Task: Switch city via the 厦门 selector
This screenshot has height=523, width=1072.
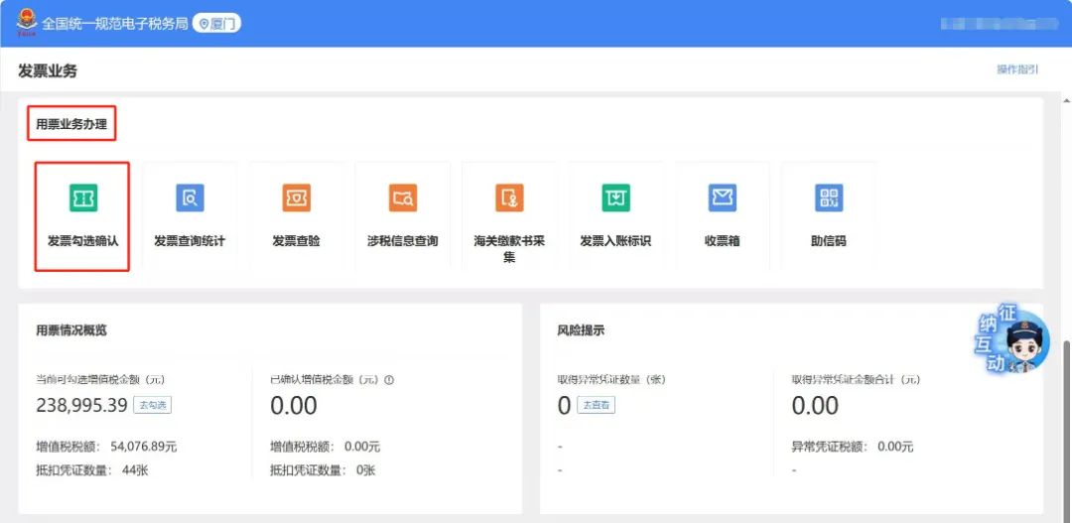Action: coord(216,24)
